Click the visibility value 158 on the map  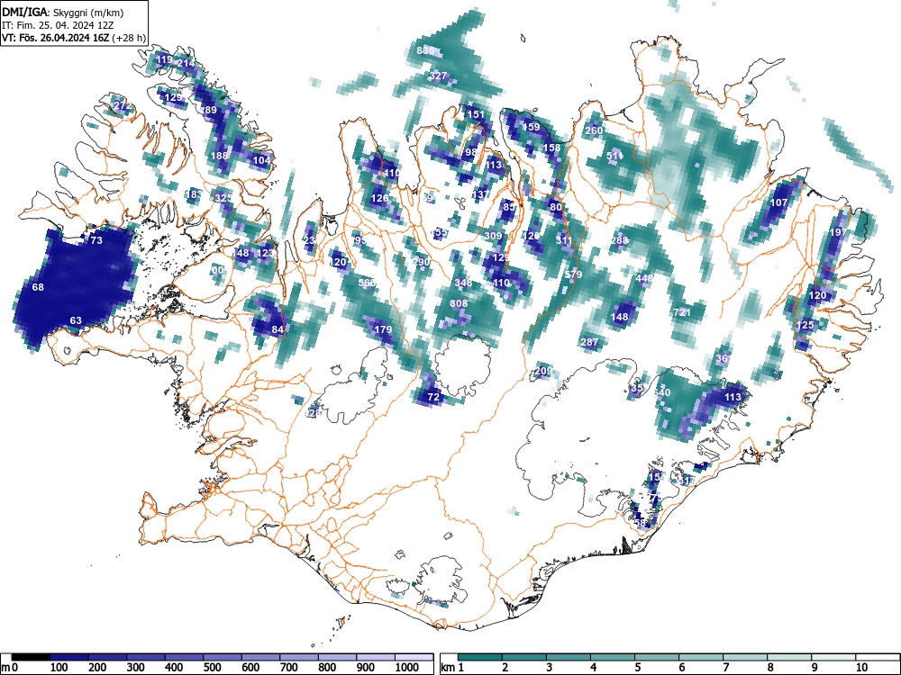pyautogui.click(x=551, y=148)
